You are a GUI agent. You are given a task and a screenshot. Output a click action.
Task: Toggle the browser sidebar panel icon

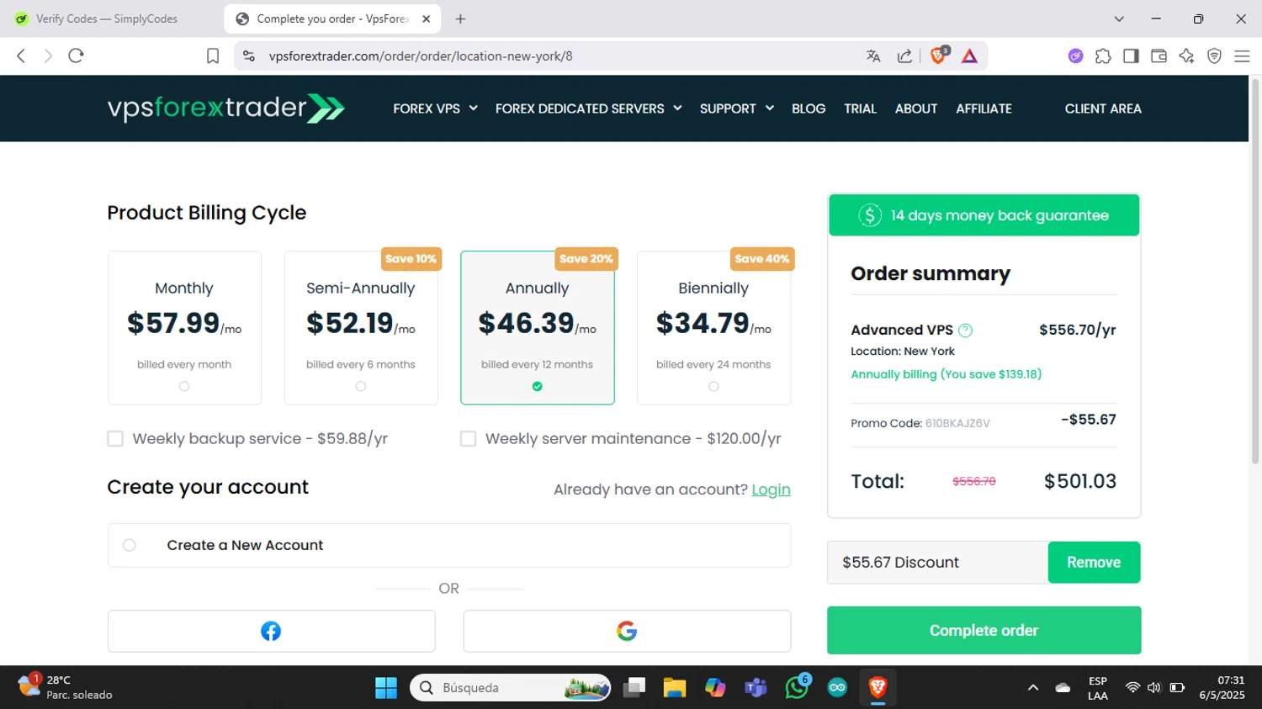tap(1131, 56)
